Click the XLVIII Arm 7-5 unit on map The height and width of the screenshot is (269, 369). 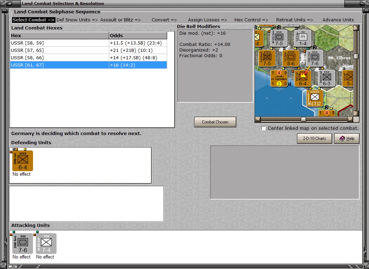coord(279,38)
